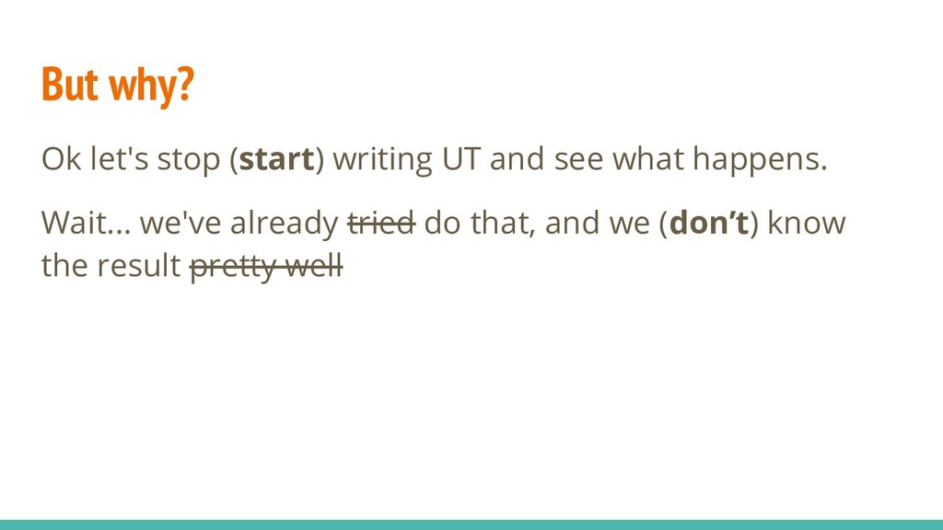The image size is (943, 530).
Task: Click the teal bar at slide bottom
Action: 471,524
